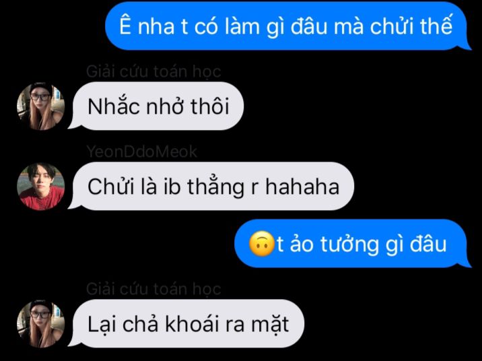Tap "Giải cứu toán học" name above last message

[x=153, y=289]
